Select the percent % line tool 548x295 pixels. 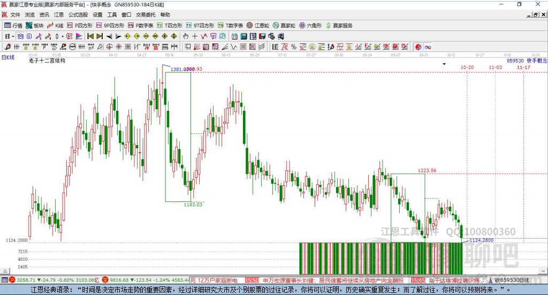tap(293, 47)
